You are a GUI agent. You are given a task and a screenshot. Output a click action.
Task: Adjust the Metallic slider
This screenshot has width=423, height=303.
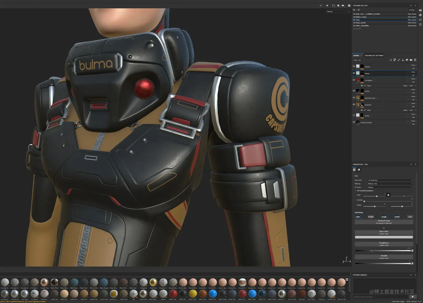(382, 263)
